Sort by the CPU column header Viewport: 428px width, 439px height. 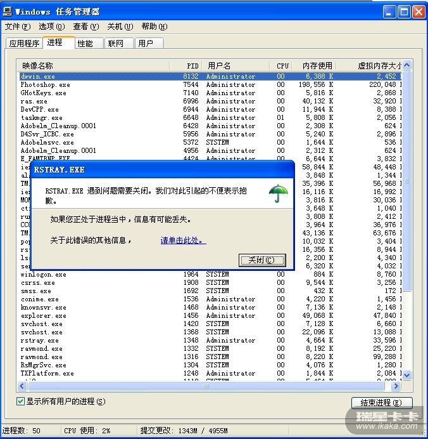tap(281, 66)
